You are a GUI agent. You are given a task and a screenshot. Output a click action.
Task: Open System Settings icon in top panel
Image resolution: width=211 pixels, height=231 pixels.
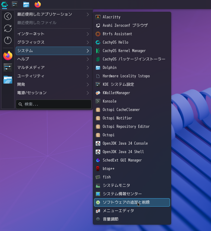click(x=14, y=5)
